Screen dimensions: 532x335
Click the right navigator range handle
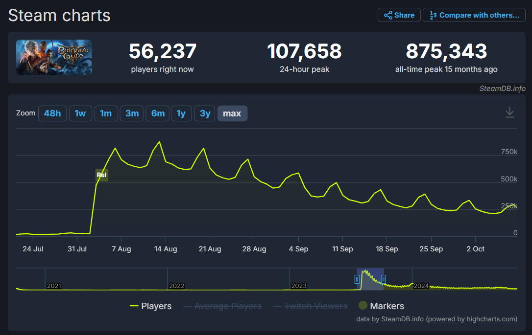coord(384,279)
